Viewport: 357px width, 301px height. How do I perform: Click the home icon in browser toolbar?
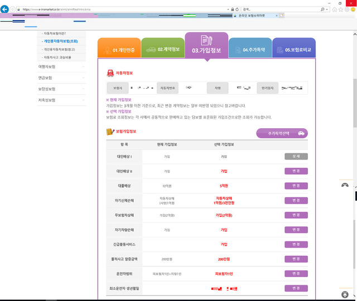pos(335,9)
